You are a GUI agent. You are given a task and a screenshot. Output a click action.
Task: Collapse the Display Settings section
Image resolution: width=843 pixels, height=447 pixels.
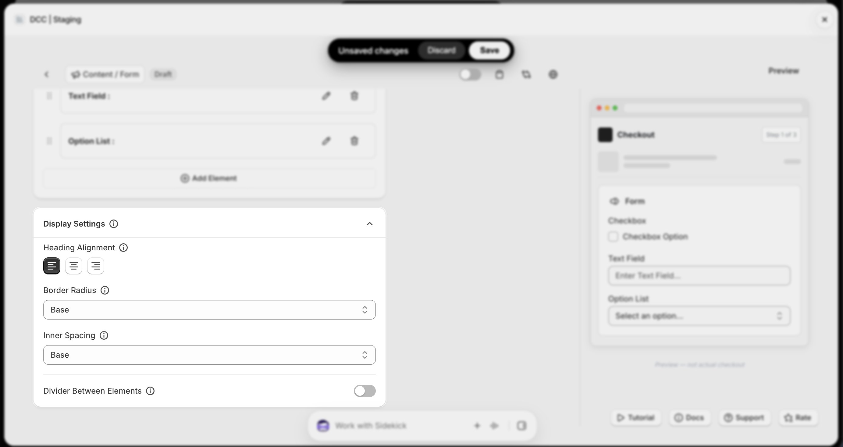point(369,224)
